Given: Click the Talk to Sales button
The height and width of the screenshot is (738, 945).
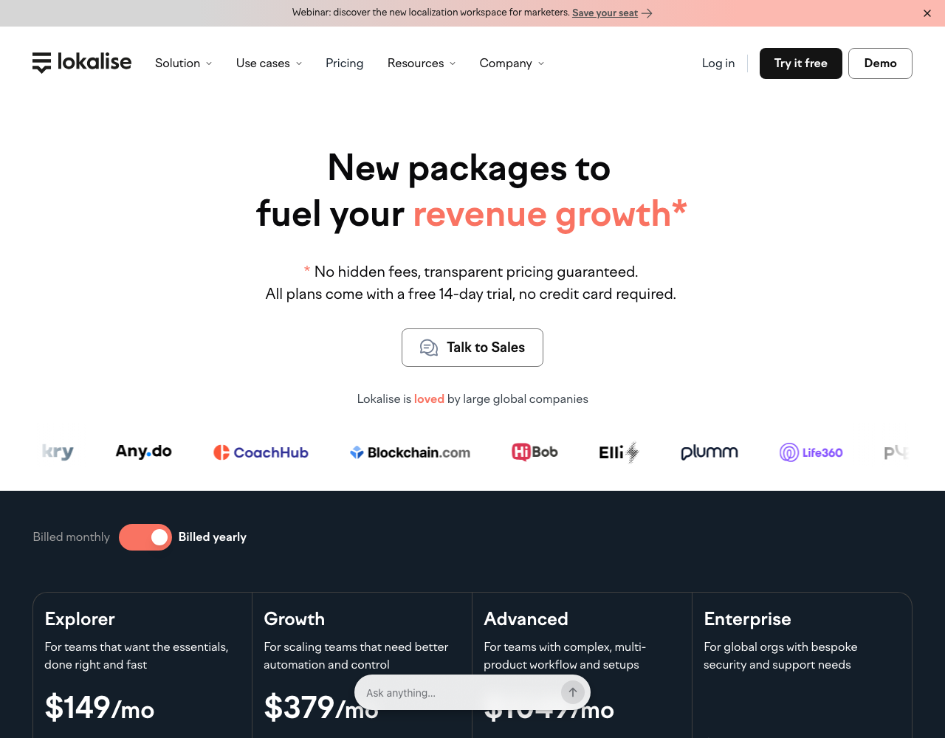Looking at the screenshot, I should [x=472, y=348].
